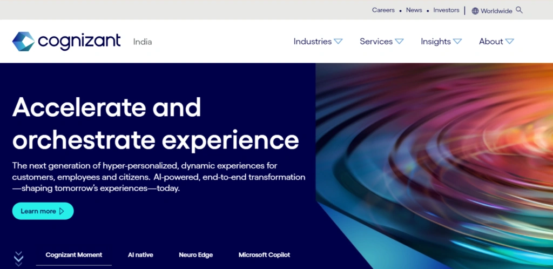Click the Cognizant logo icon
This screenshot has height=269, width=553.
pyautogui.click(x=23, y=42)
